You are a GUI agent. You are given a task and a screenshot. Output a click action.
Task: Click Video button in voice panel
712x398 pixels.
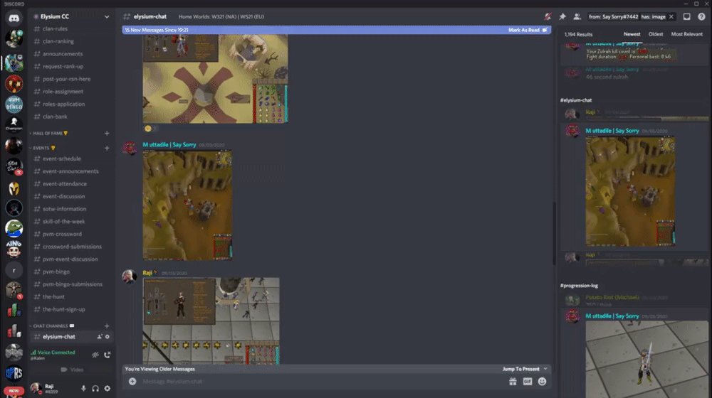pos(72,370)
